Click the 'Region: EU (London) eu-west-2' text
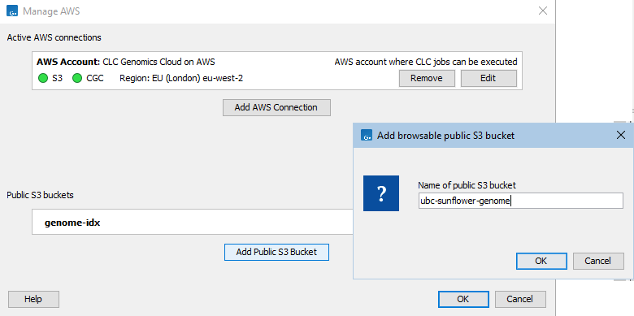Viewport: 634px width, 316px height. coord(181,79)
